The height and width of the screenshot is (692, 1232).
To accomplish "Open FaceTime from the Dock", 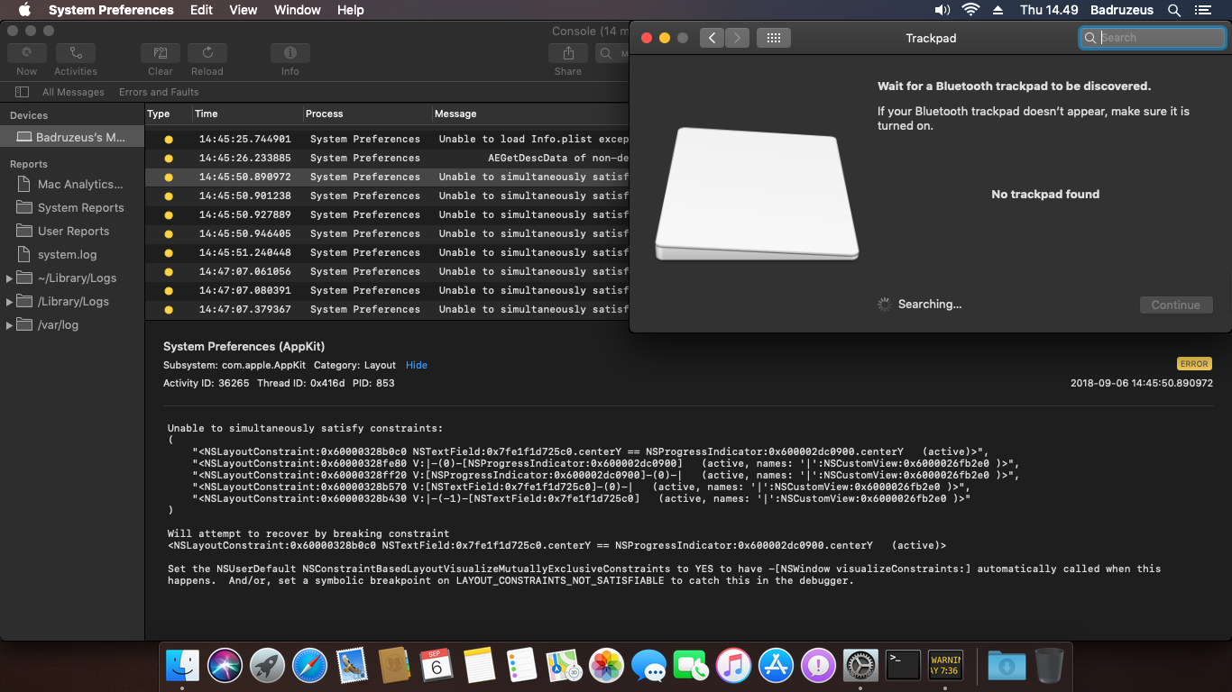I will click(691, 666).
